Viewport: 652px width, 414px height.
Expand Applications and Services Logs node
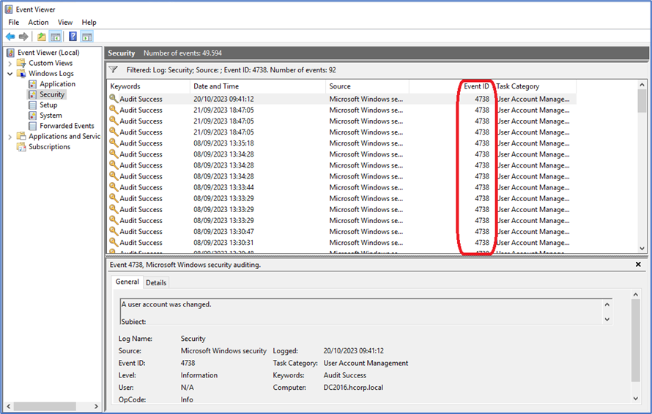click(x=10, y=137)
